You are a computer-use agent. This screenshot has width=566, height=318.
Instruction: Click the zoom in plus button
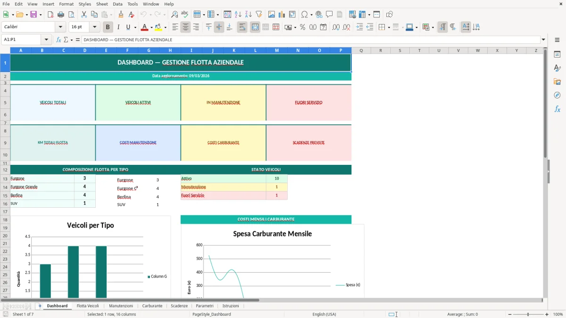coord(547,314)
